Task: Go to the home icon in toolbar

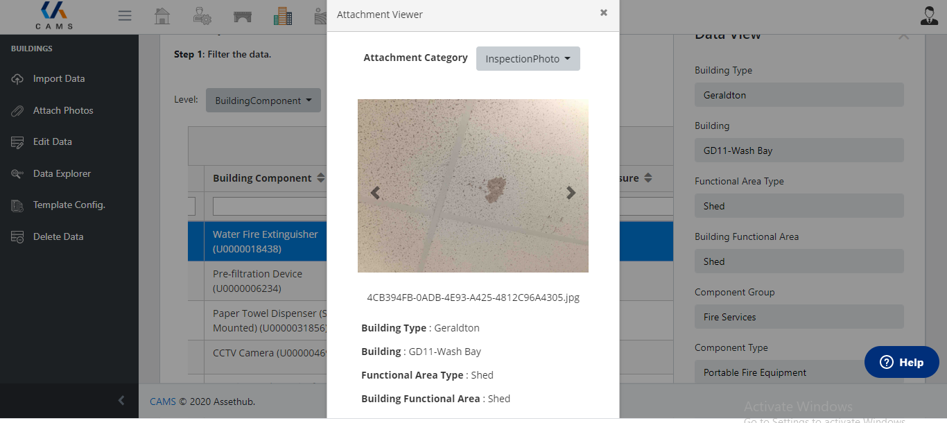Action: 162,16
